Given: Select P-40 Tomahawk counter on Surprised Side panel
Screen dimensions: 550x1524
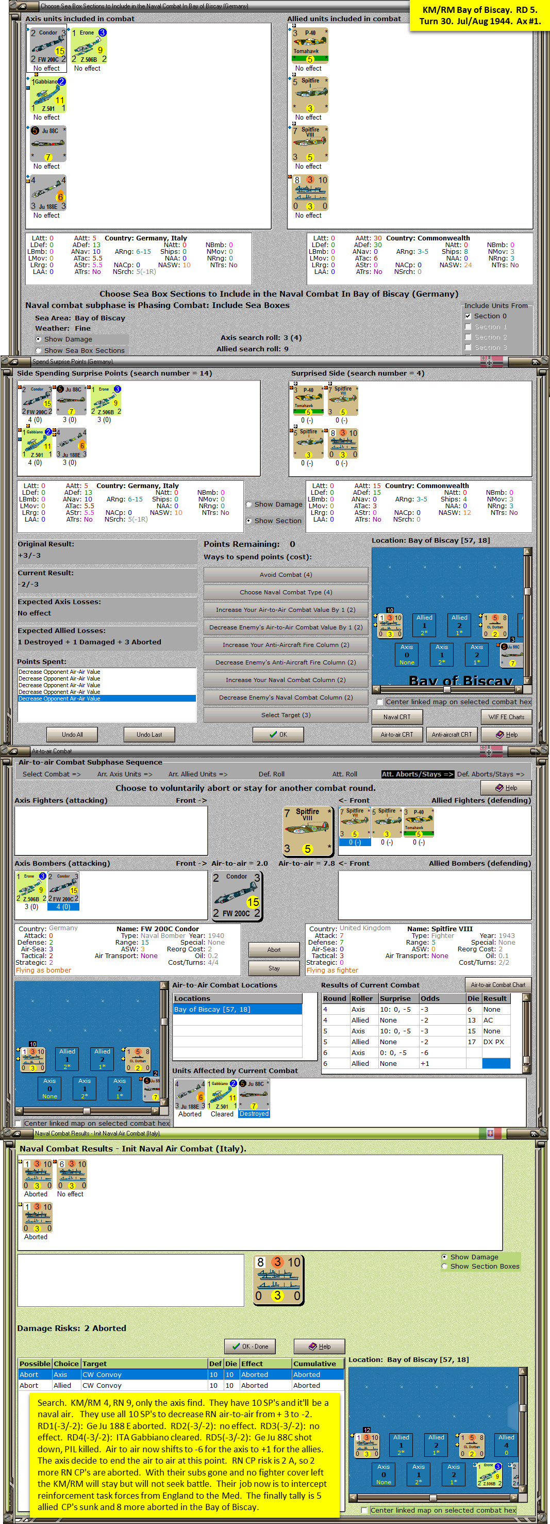Looking at the screenshot, I should pos(308,400).
